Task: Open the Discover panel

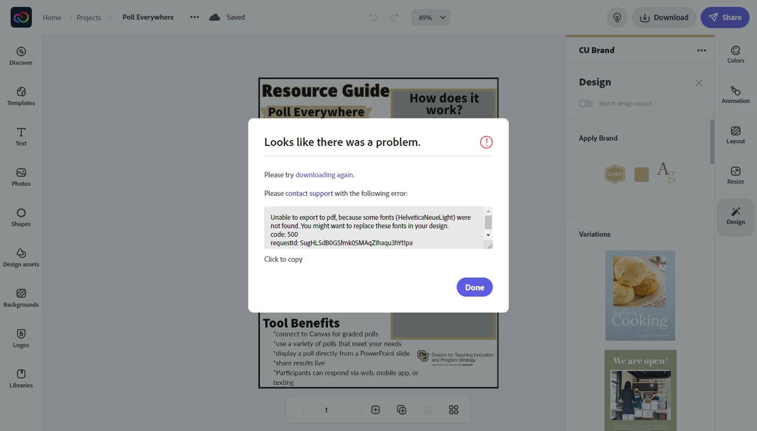Action: tap(21, 56)
